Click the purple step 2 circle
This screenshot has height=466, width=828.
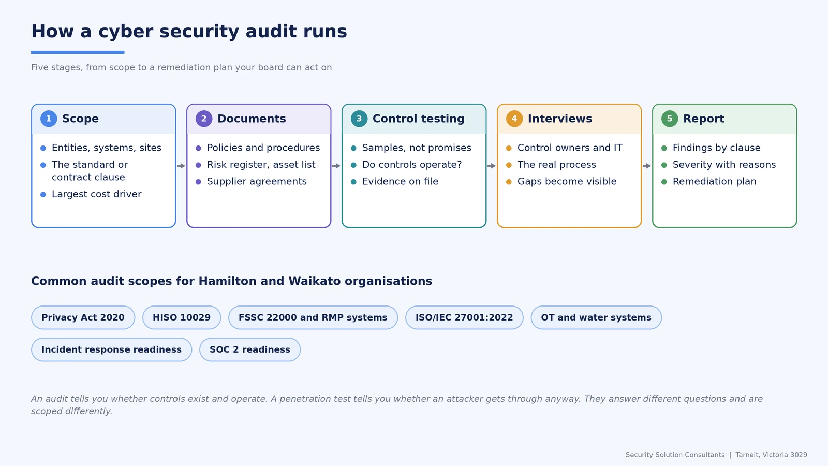click(204, 119)
